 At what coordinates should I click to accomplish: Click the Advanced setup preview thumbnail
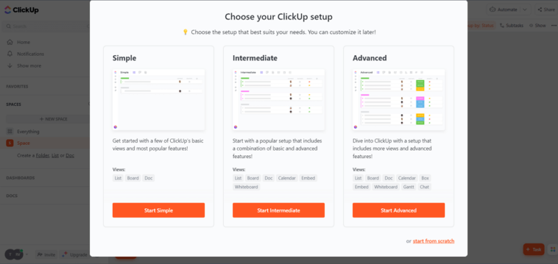coord(398,100)
